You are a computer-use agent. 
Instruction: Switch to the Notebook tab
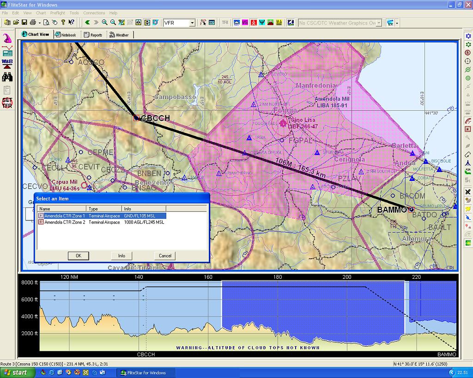[x=66, y=35]
